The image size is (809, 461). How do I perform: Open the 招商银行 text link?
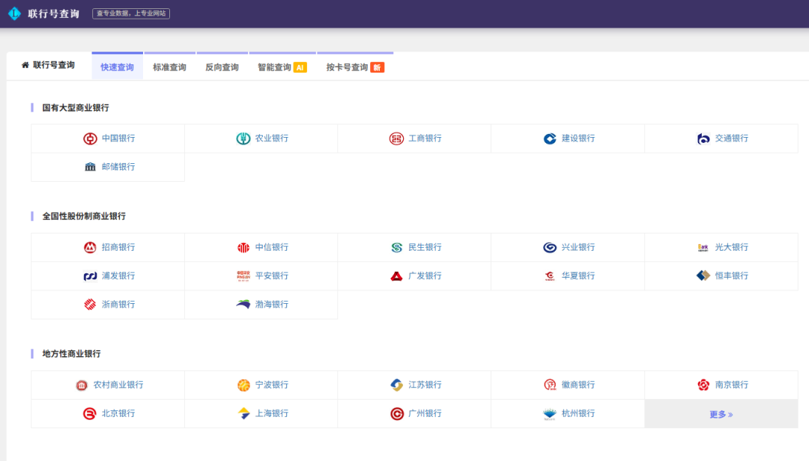(118, 247)
